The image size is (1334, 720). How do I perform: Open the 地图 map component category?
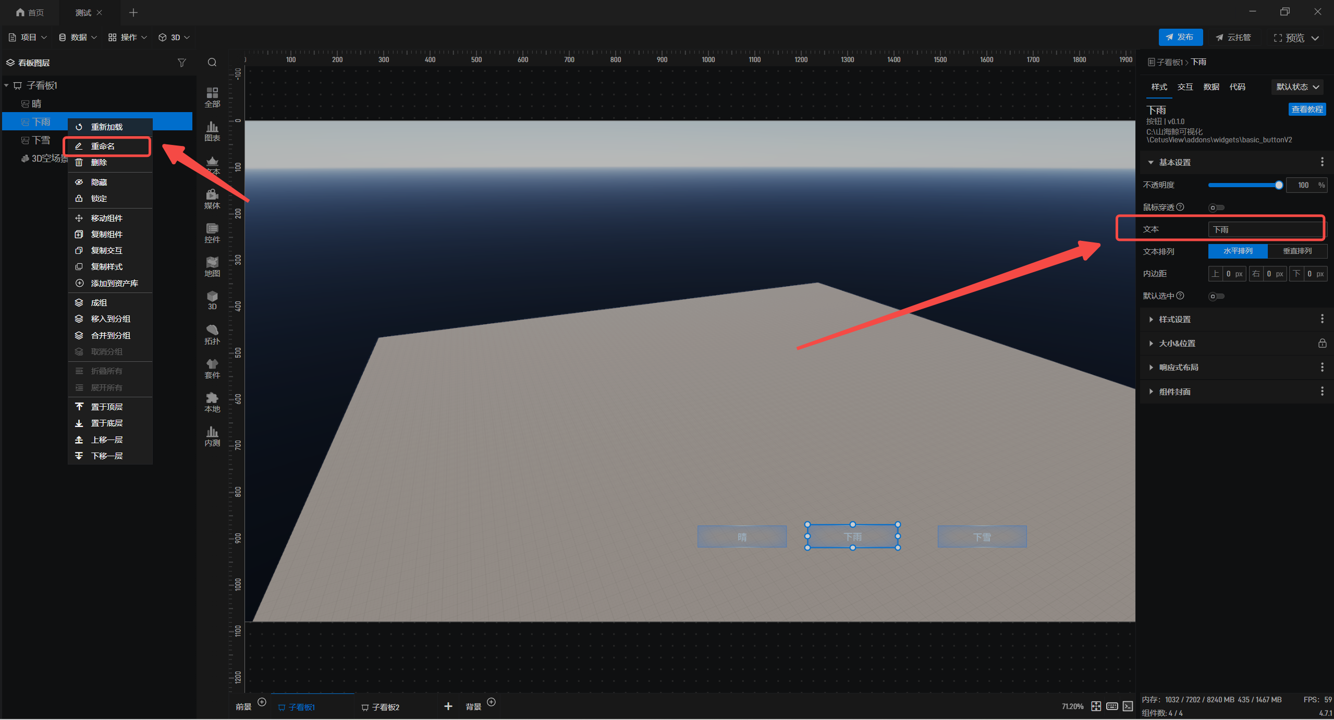point(212,266)
